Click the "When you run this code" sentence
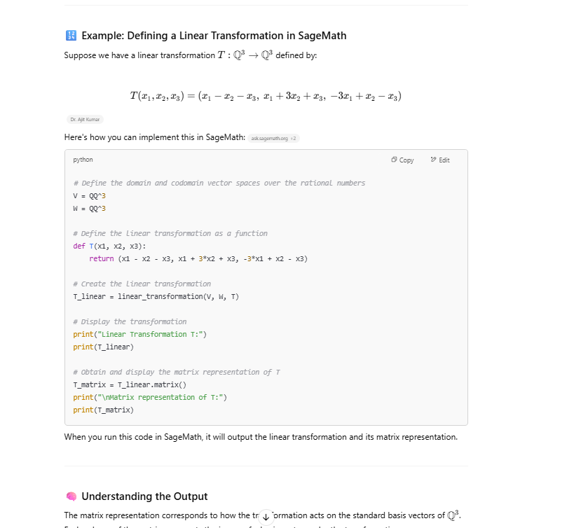Screen dimensions: 581x528 tap(261, 437)
